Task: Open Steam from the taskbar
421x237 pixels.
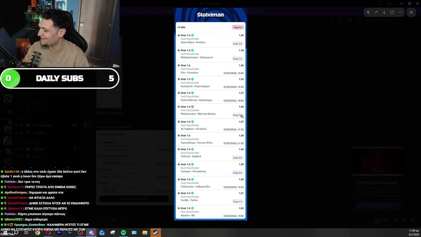Action: point(156,233)
